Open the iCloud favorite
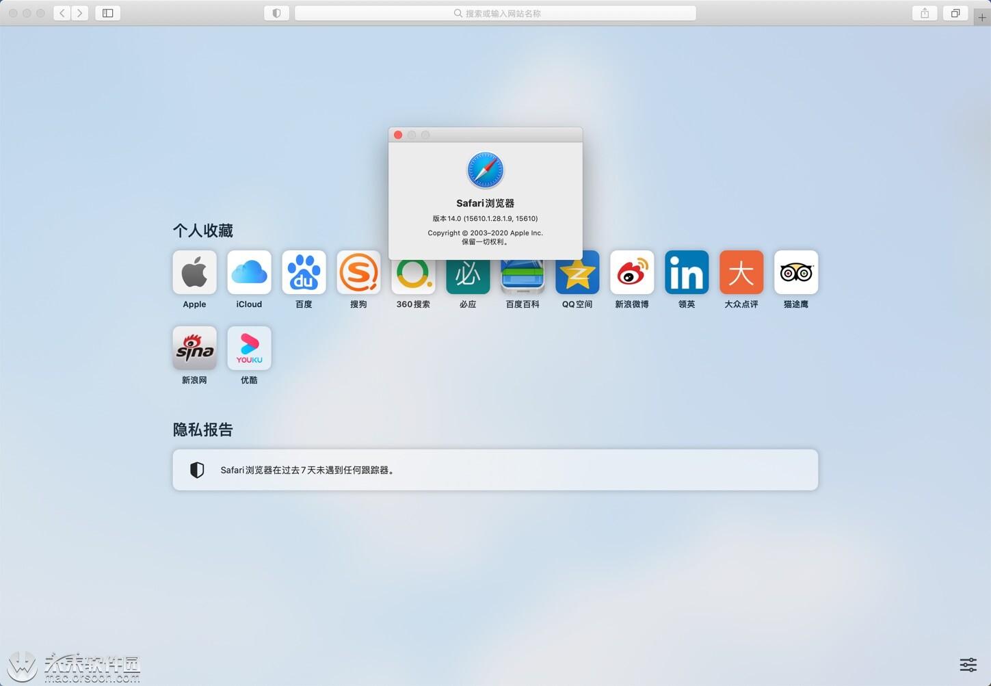This screenshot has height=686, width=991. [x=248, y=272]
